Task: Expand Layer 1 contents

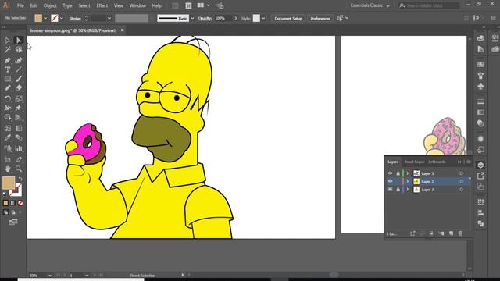Action: [408, 189]
